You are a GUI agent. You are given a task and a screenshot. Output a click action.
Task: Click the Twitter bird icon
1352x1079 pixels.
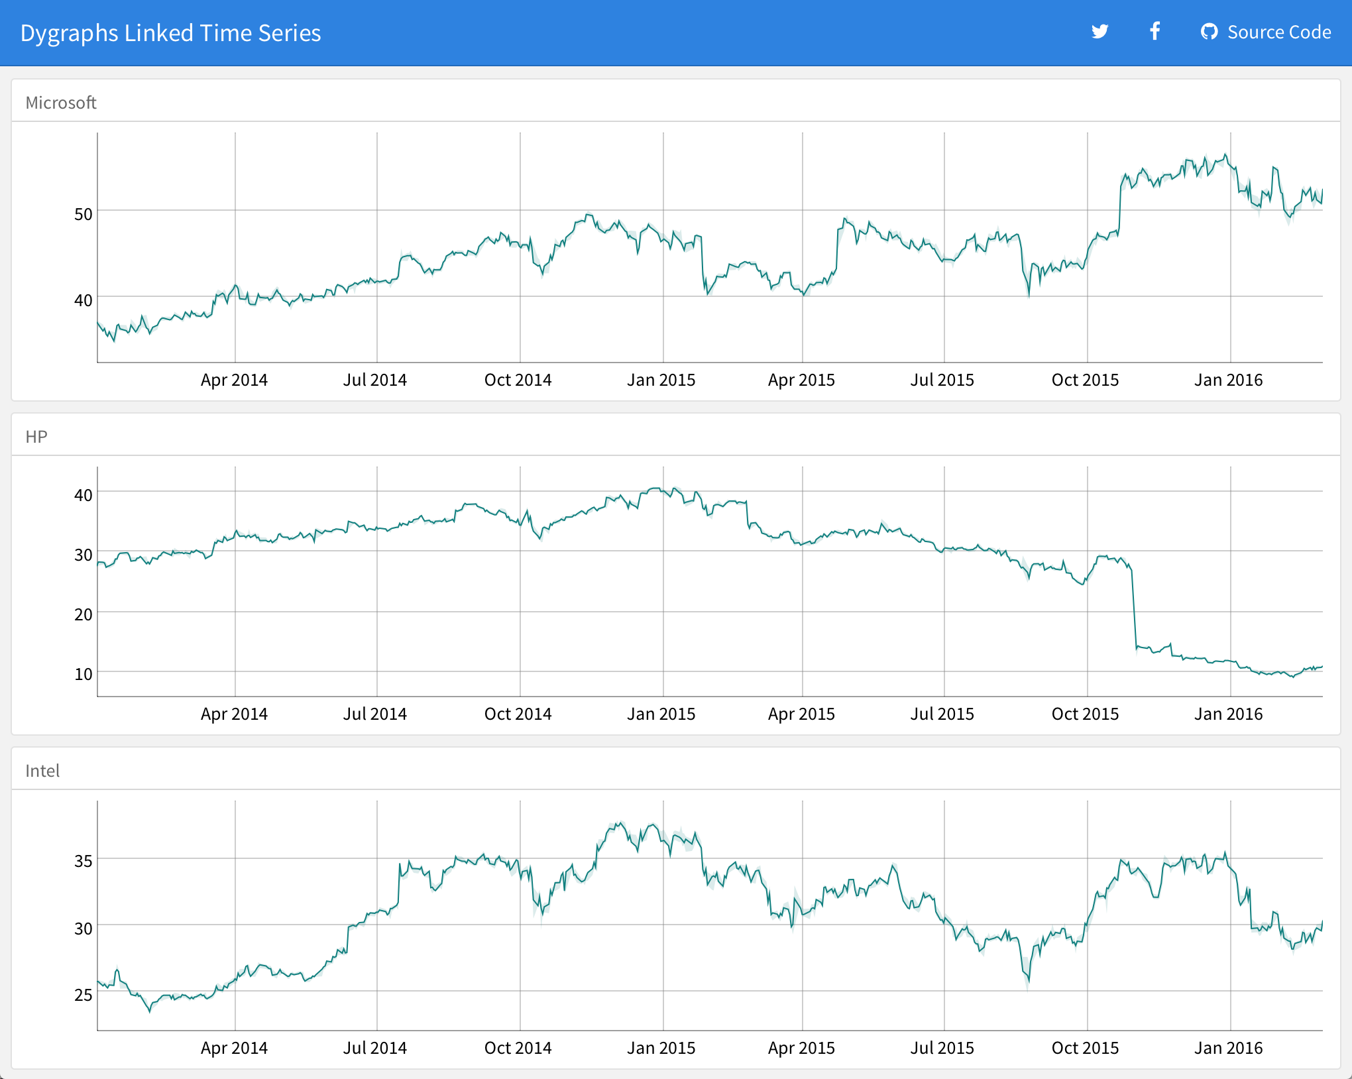(x=1099, y=32)
